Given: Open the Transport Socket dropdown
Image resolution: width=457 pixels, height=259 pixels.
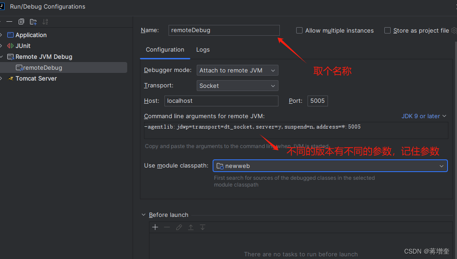Looking at the screenshot, I should [237, 86].
